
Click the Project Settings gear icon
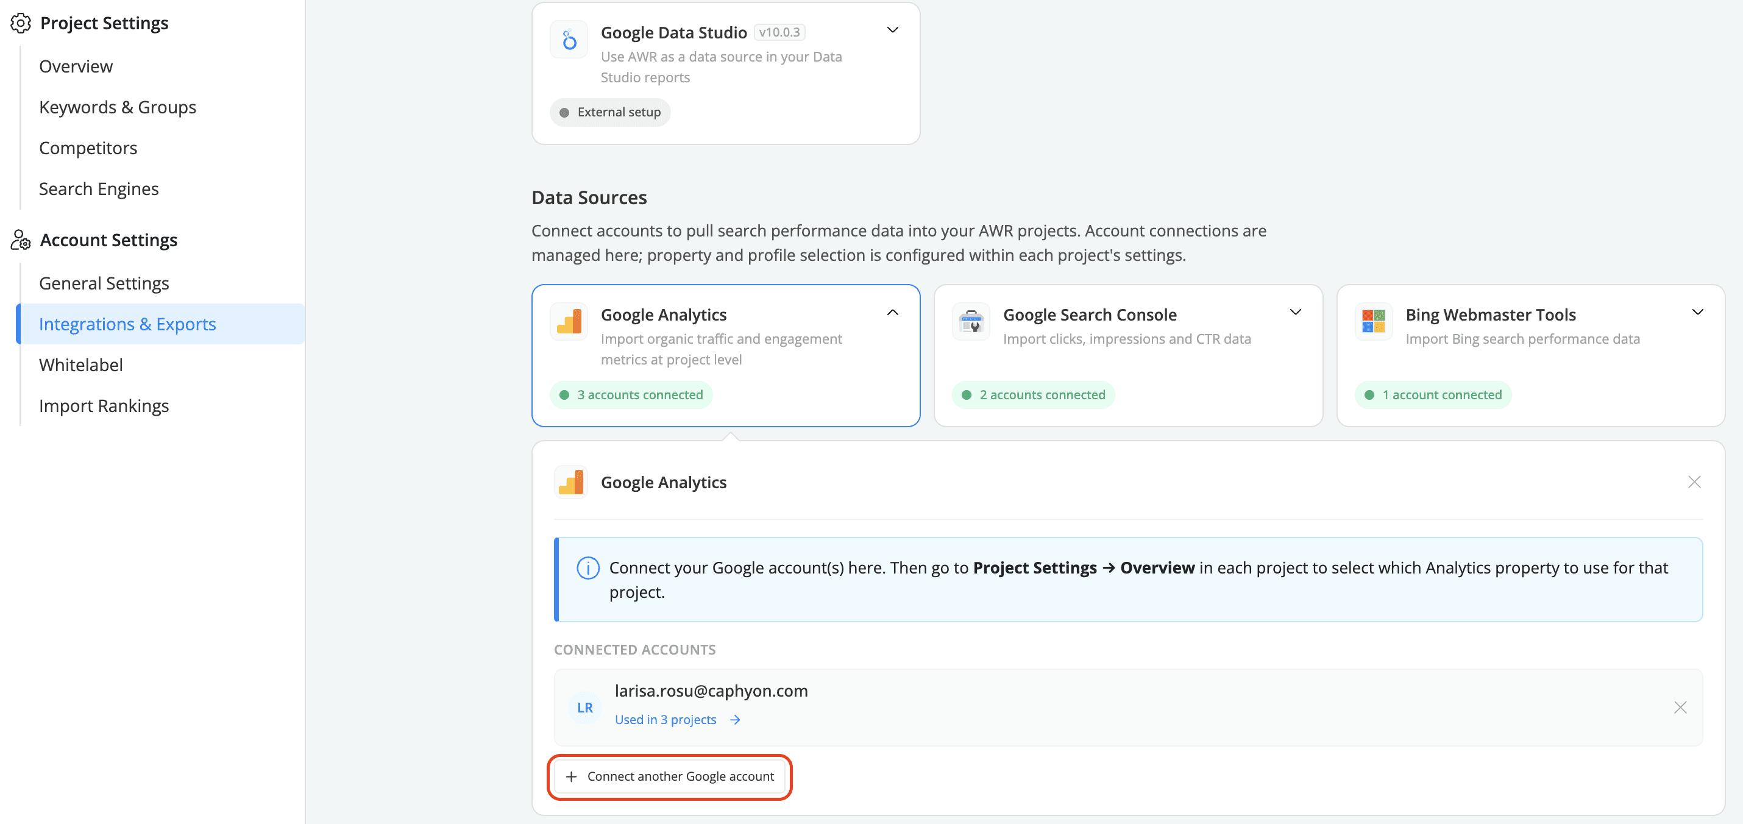pos(20,24)
